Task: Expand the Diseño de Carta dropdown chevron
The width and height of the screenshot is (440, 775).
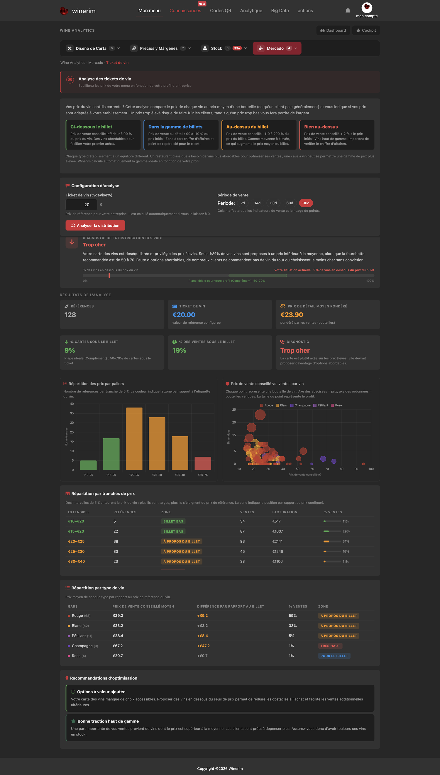Action: [119, 48]
